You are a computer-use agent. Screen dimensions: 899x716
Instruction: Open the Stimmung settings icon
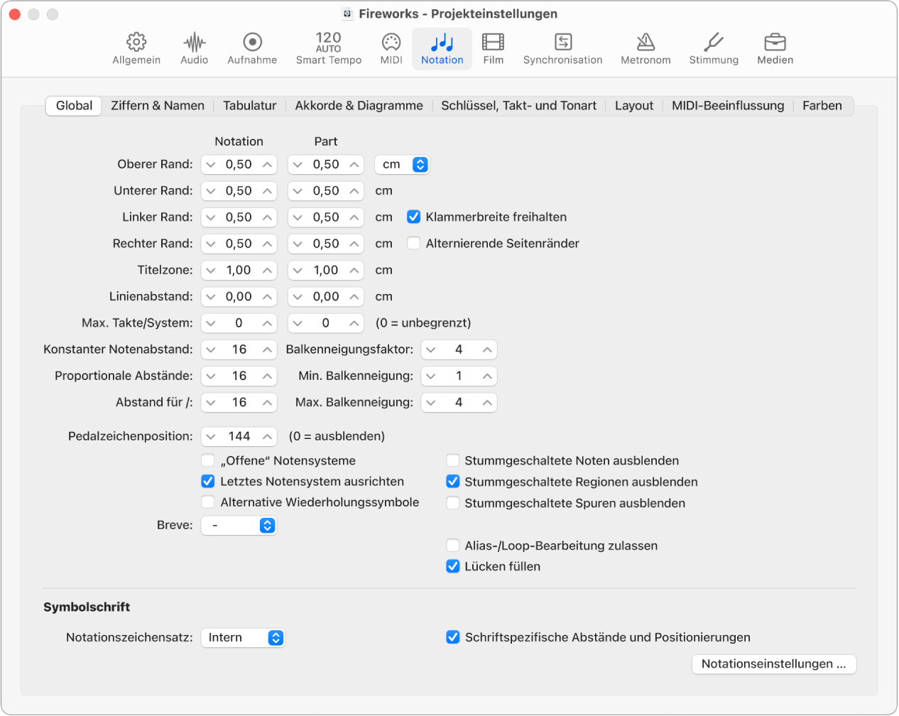713,48
